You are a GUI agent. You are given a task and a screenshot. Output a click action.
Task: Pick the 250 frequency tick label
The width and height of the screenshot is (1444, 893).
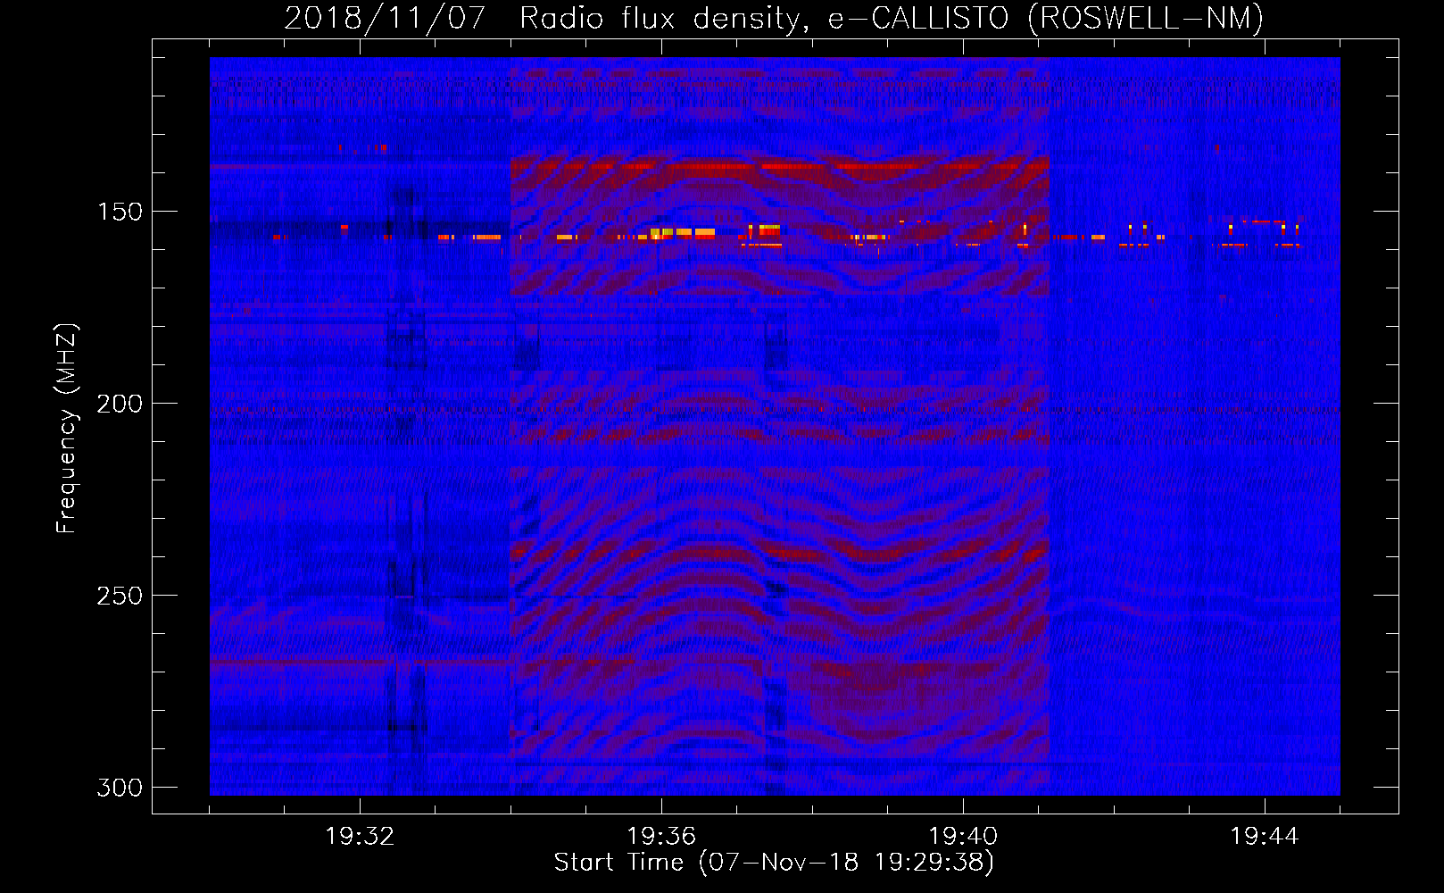[120, 596]
